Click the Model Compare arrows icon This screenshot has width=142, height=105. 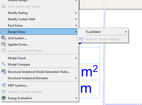(x=4, y=64)
